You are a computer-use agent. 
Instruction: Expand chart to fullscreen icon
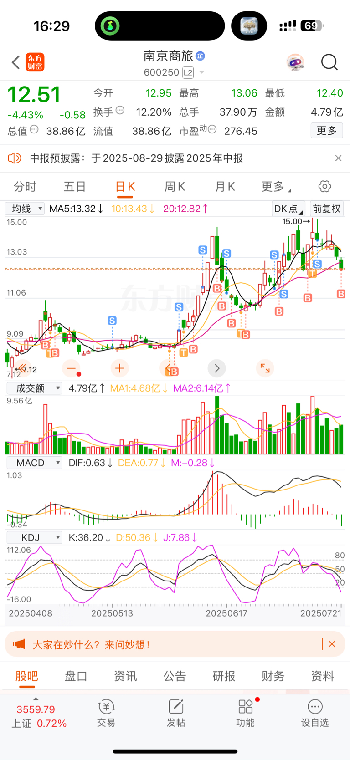[x=265, y=368]
